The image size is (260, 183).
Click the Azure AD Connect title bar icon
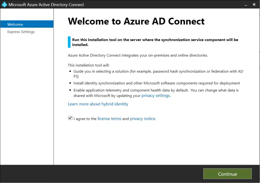[x=4, y=5]
